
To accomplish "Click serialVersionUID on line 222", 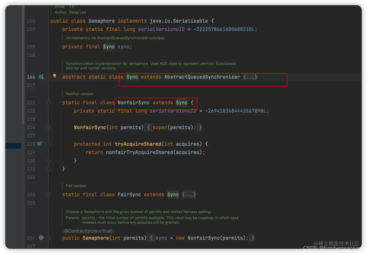I will click(173, 111).
